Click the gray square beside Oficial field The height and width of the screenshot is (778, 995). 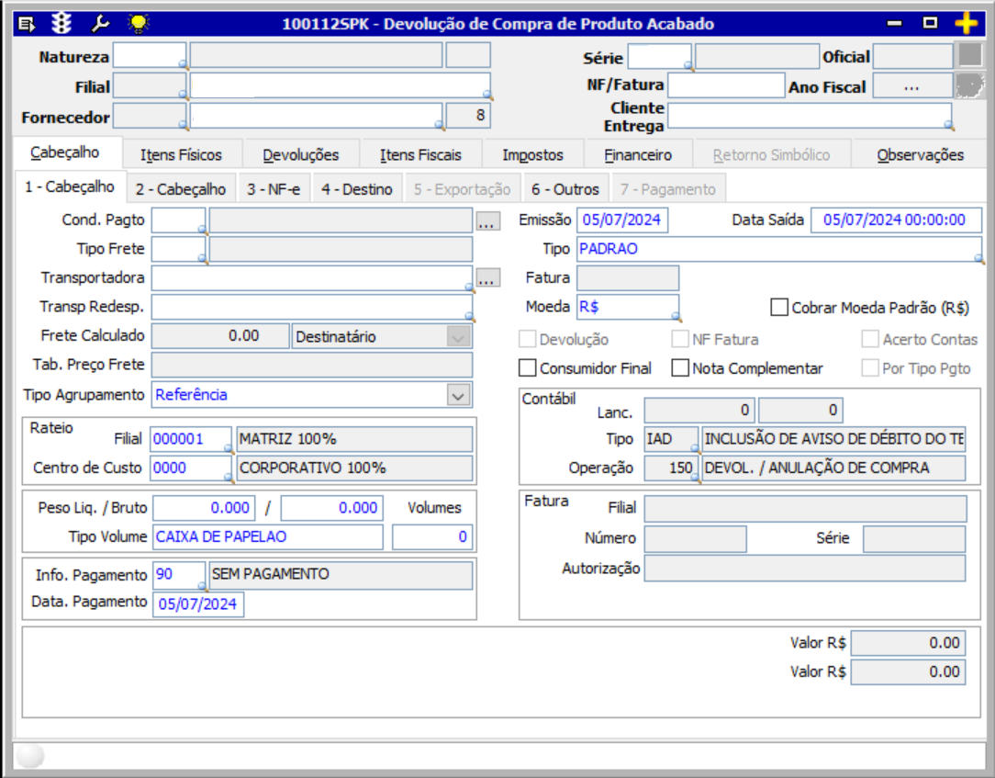(x=969, y=56)
